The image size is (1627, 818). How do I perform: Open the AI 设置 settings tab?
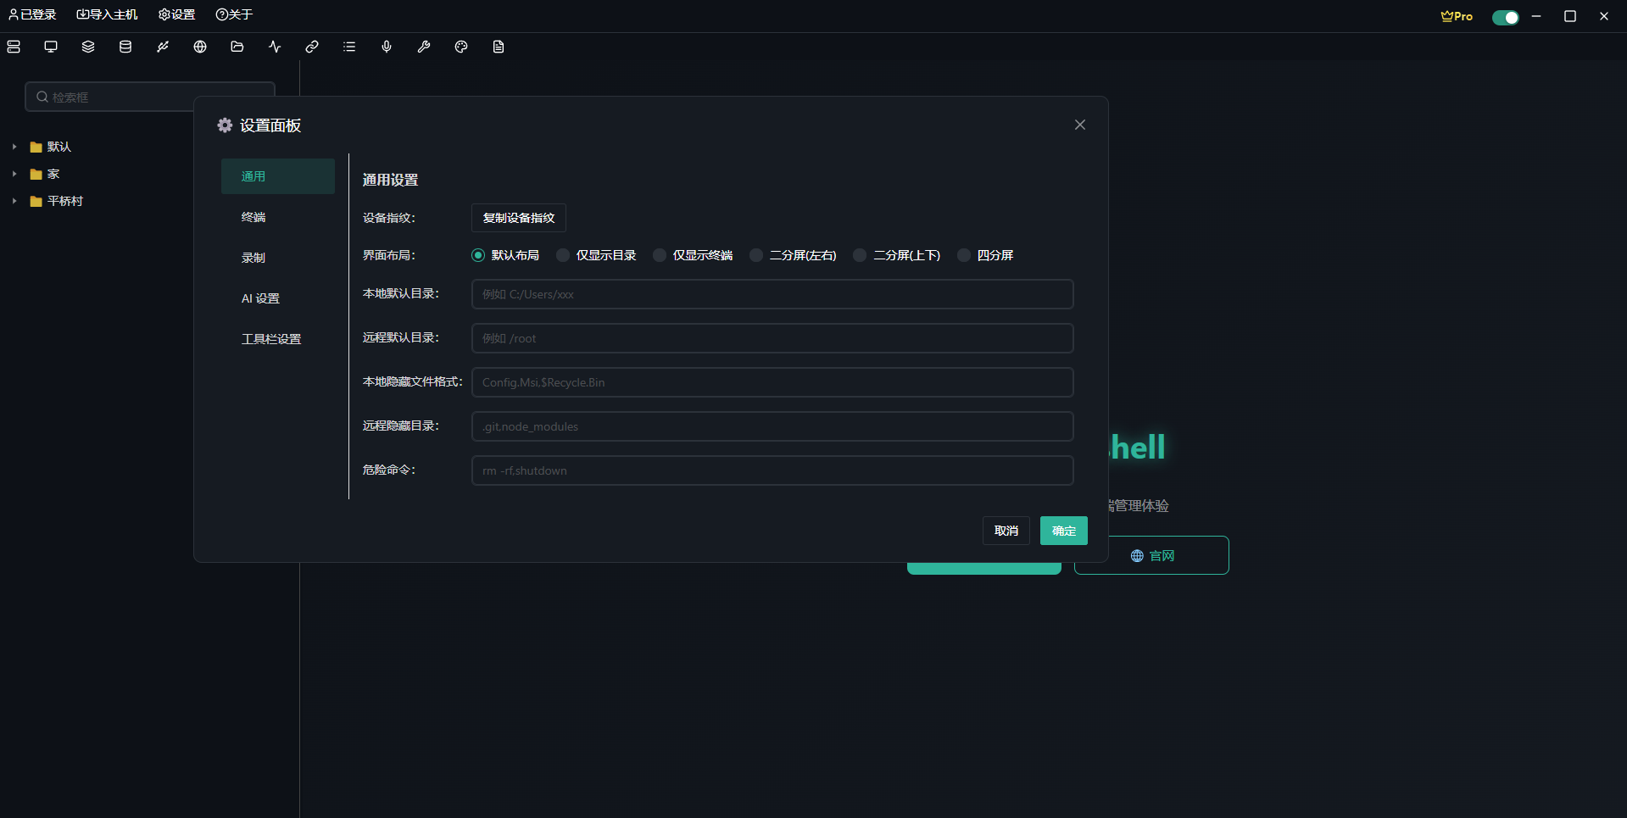click(x=260, y=298)
